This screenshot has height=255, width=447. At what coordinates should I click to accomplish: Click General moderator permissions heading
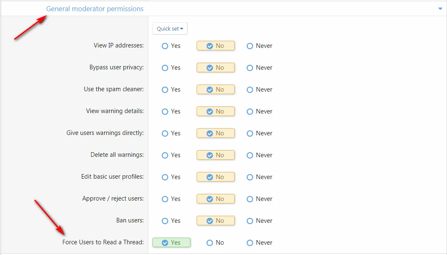pyautogui.click(x=95, y=9)
